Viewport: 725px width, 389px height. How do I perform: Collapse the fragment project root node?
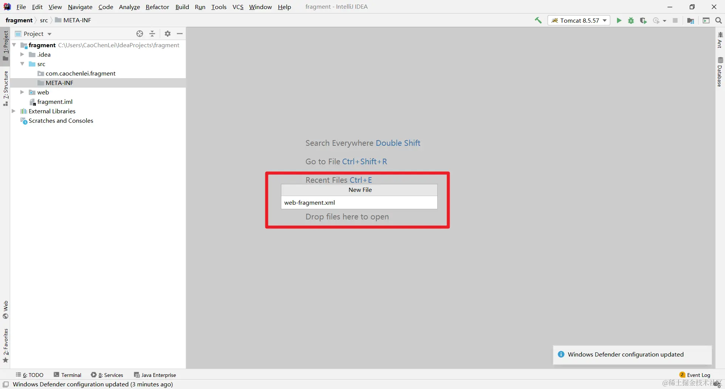14,45
